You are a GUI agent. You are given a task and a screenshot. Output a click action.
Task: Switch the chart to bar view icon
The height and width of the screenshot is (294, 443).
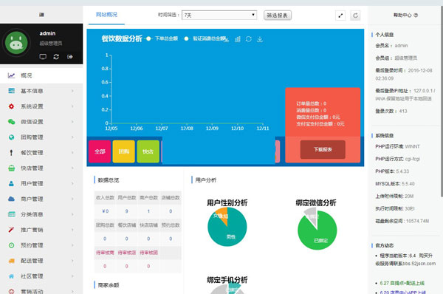(x=238, y=39)
